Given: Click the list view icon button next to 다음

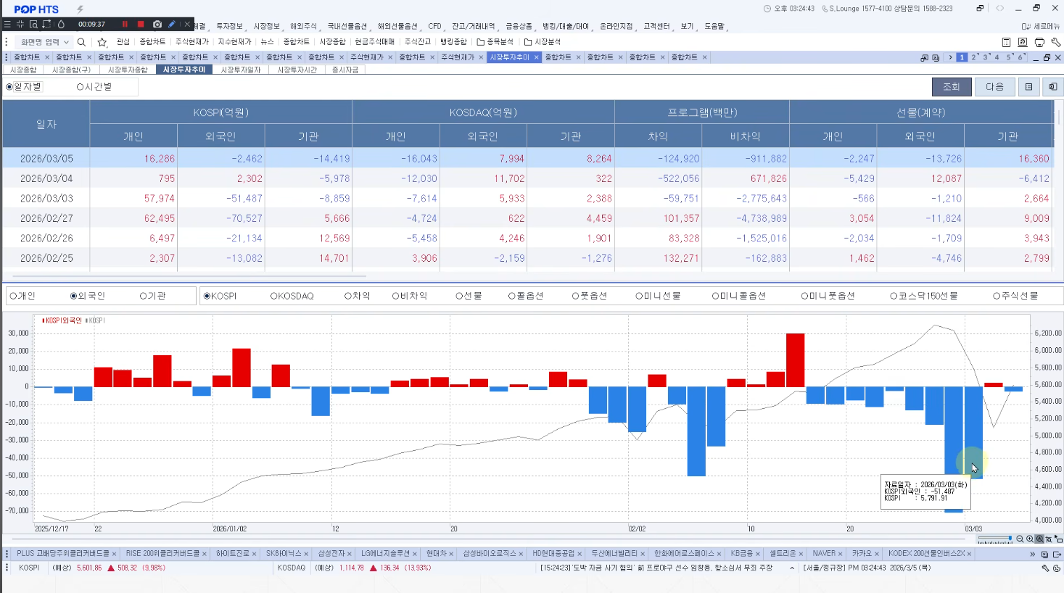Looking at the screenshot, I should click(x=1028, y=87).
